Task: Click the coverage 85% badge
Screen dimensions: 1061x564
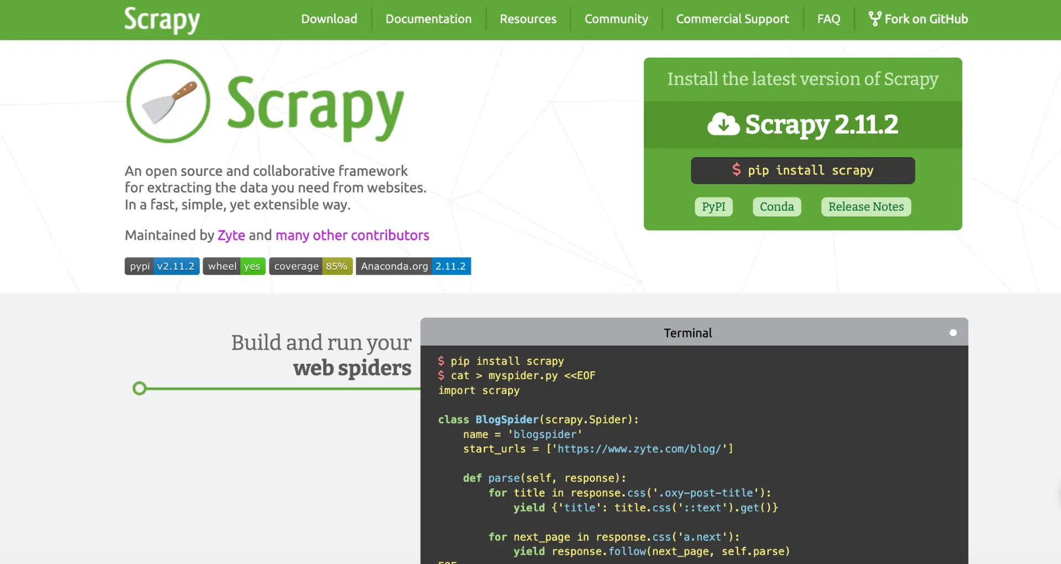Action: (x=311, y=266)
